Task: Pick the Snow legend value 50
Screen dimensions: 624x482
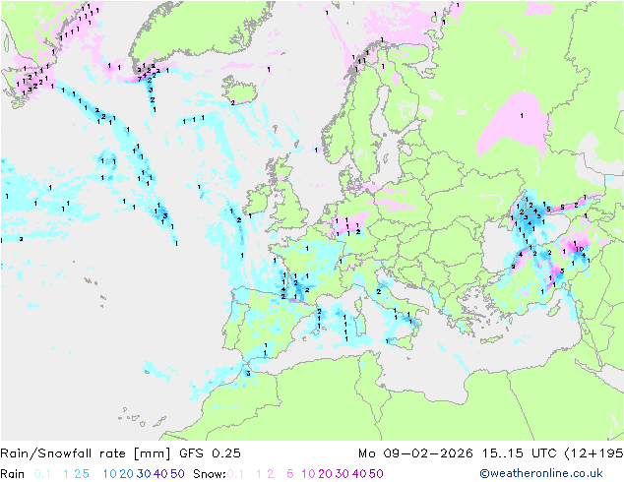Action: pos(376,474)
